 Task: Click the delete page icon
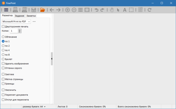pyautogui.click(x=141, y=10)
